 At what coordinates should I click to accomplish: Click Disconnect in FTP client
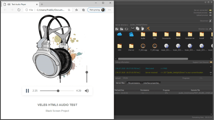[x=206, y=21]
